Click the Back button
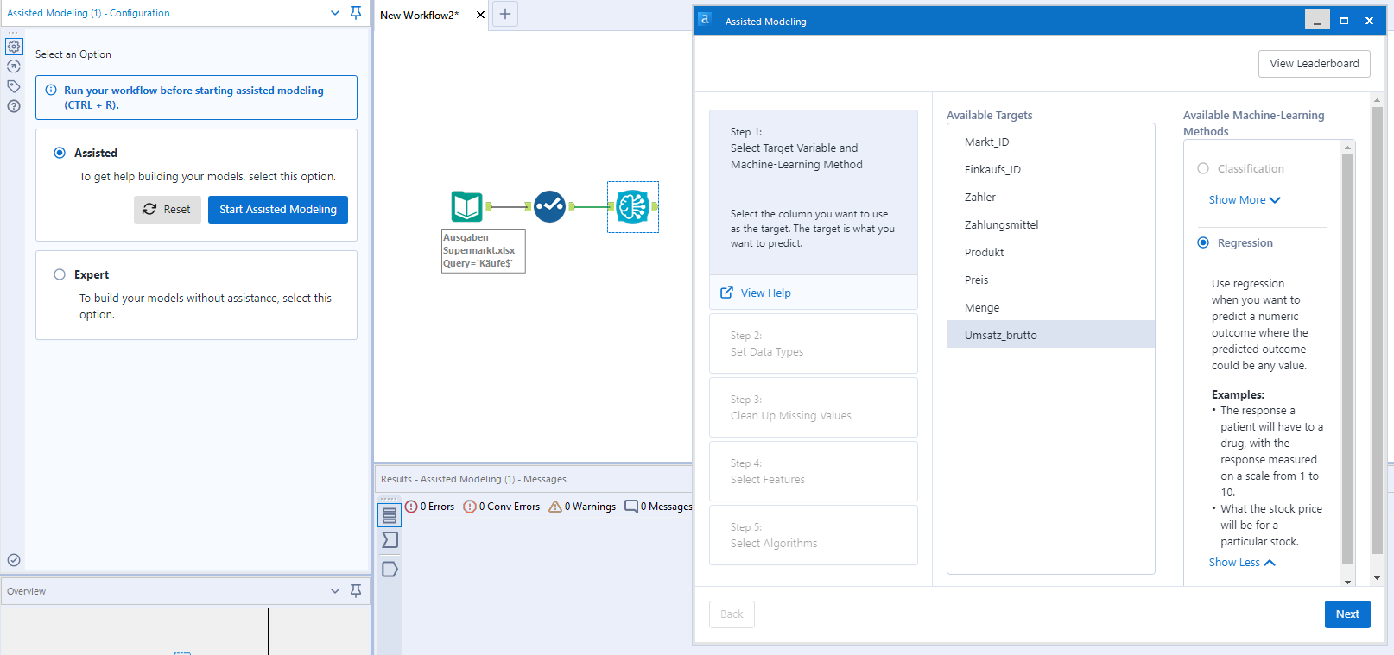Screen dimensions: 1394x655 (x=732, y=614)
